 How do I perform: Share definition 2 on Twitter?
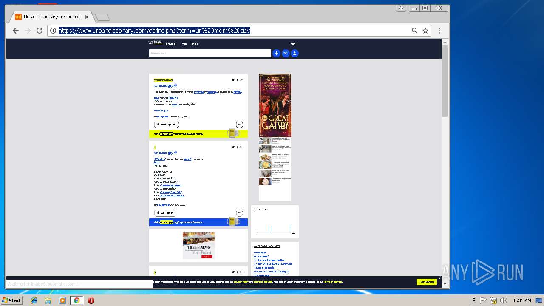(233, 147)
